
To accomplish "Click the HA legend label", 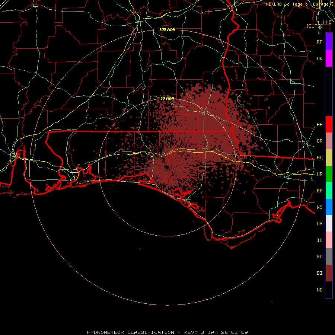I will pyautogui.click(x=319, y=124).
